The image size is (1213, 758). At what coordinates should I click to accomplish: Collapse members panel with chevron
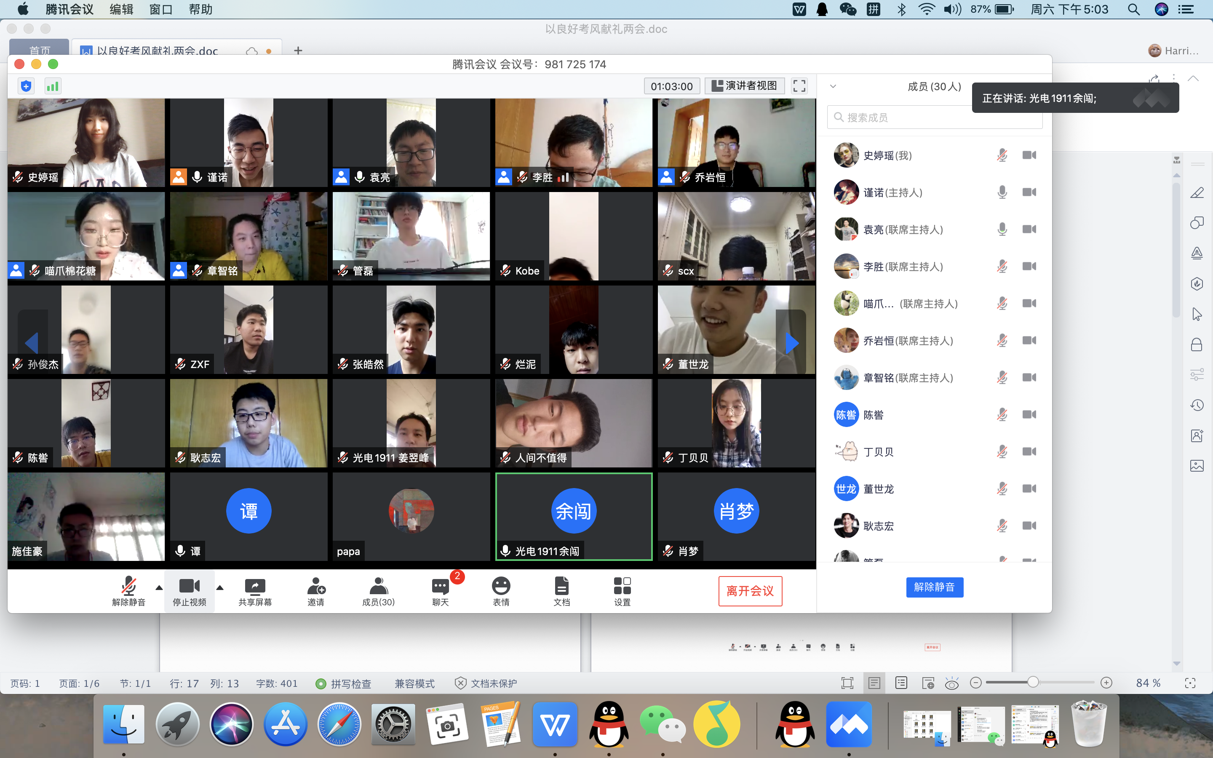point(833,86)
